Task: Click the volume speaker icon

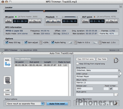Action: click(x=63, y=17)
